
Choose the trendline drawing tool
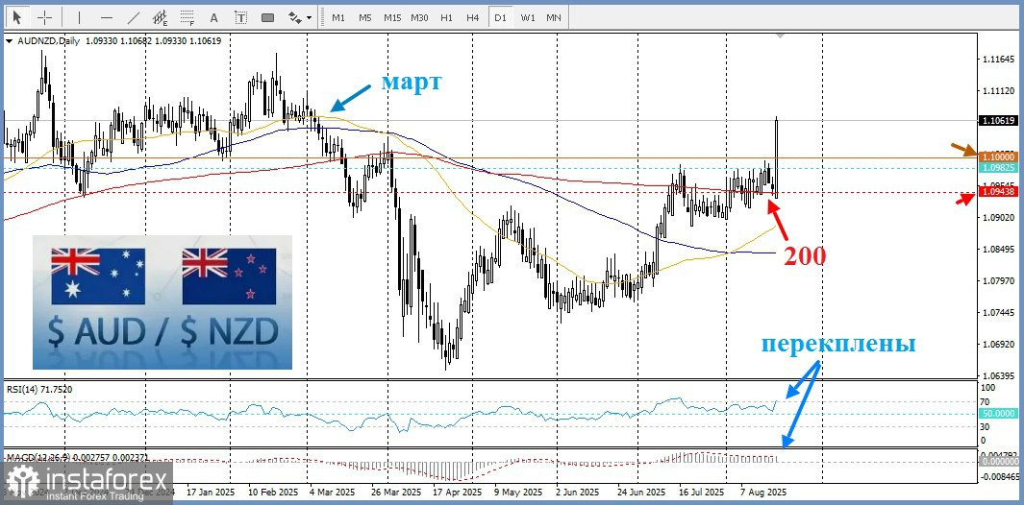(134, 17)
